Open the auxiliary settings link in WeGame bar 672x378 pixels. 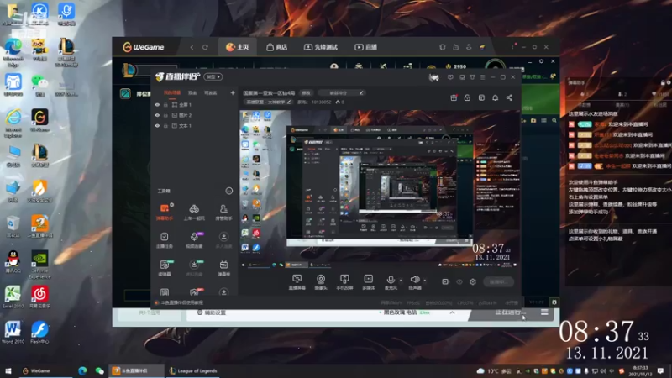pos(211,312)
